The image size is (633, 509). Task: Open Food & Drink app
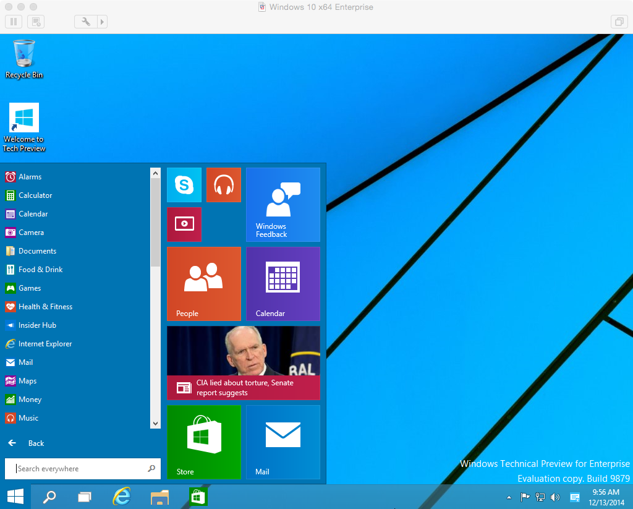tap(75, 270)
